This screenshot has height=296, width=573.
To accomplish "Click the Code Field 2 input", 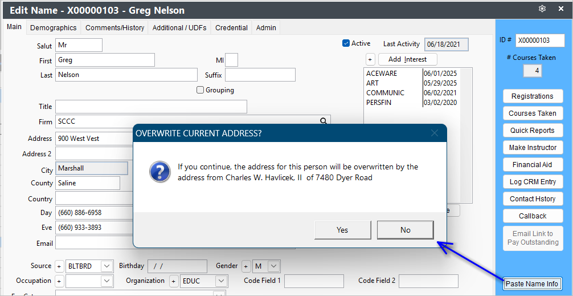I will [x=429, y=281].
